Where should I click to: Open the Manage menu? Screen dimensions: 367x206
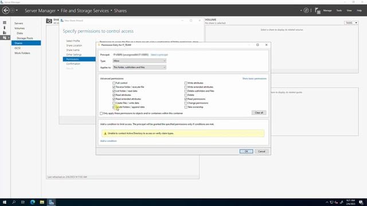[327, 10]
